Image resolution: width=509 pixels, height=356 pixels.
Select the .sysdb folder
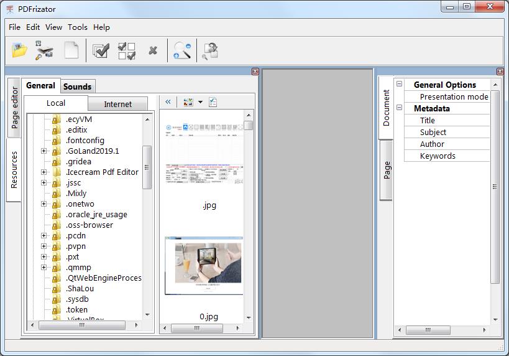pos(77,299)
